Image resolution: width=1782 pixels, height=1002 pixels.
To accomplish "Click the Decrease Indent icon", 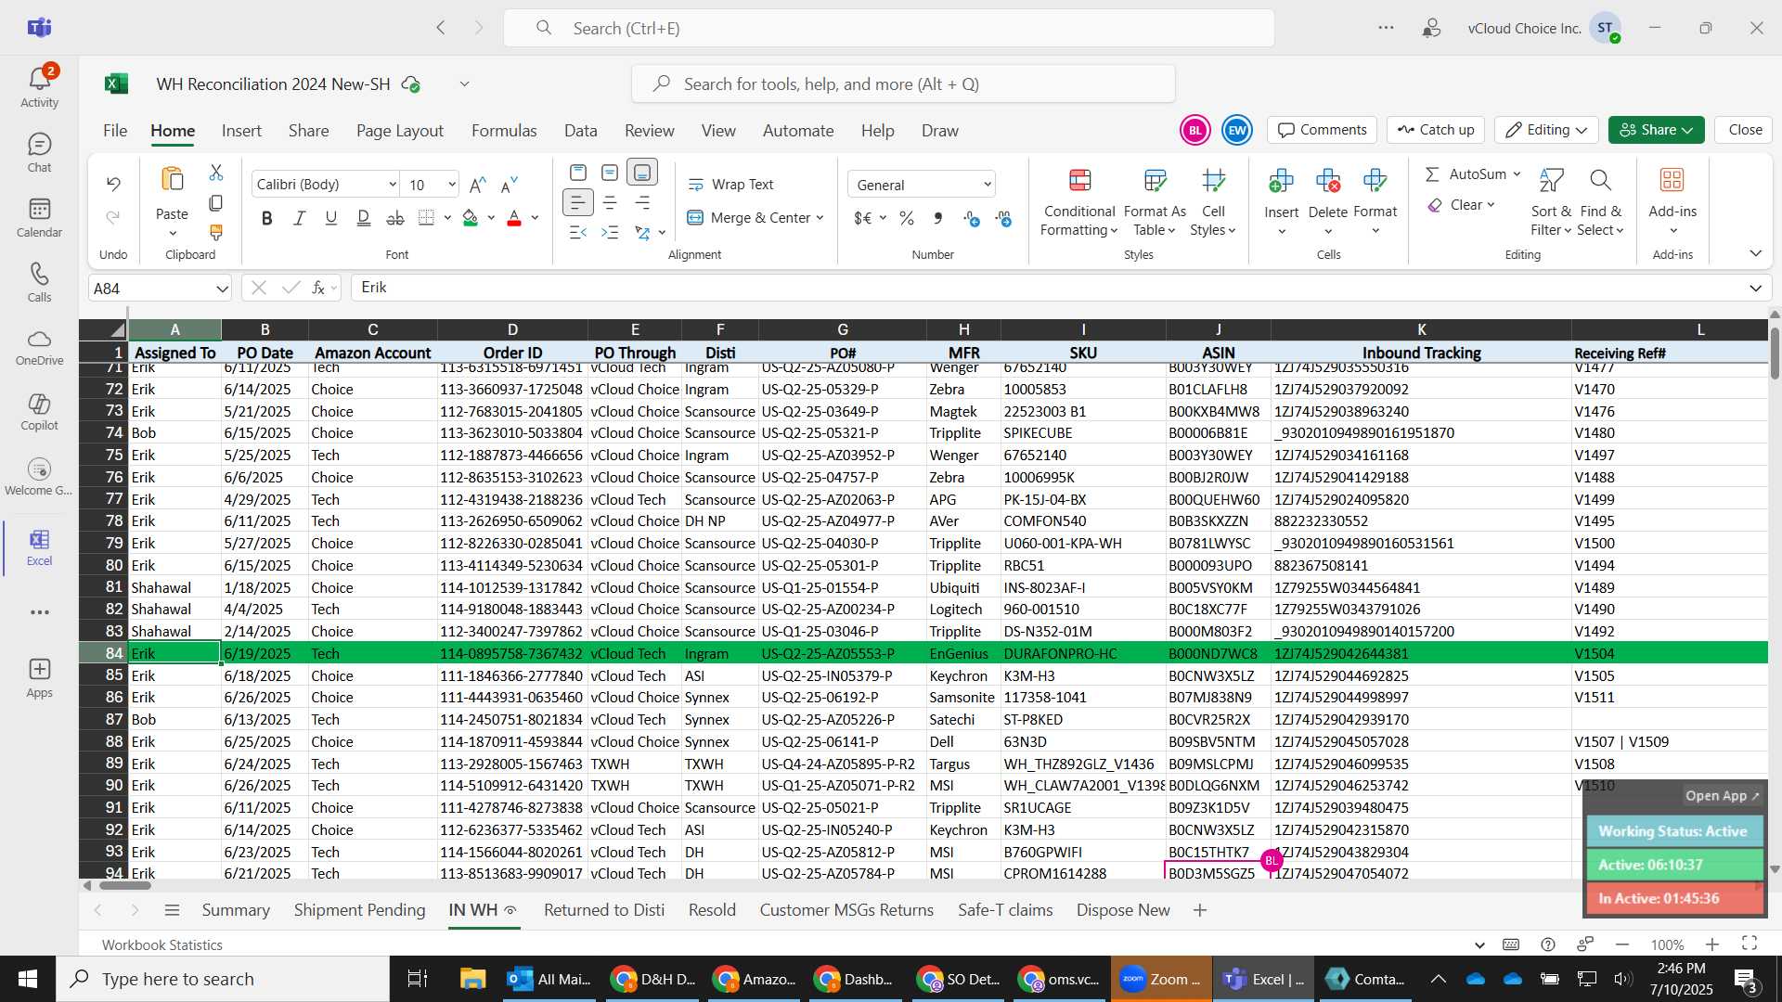I will tap(577, 232).
